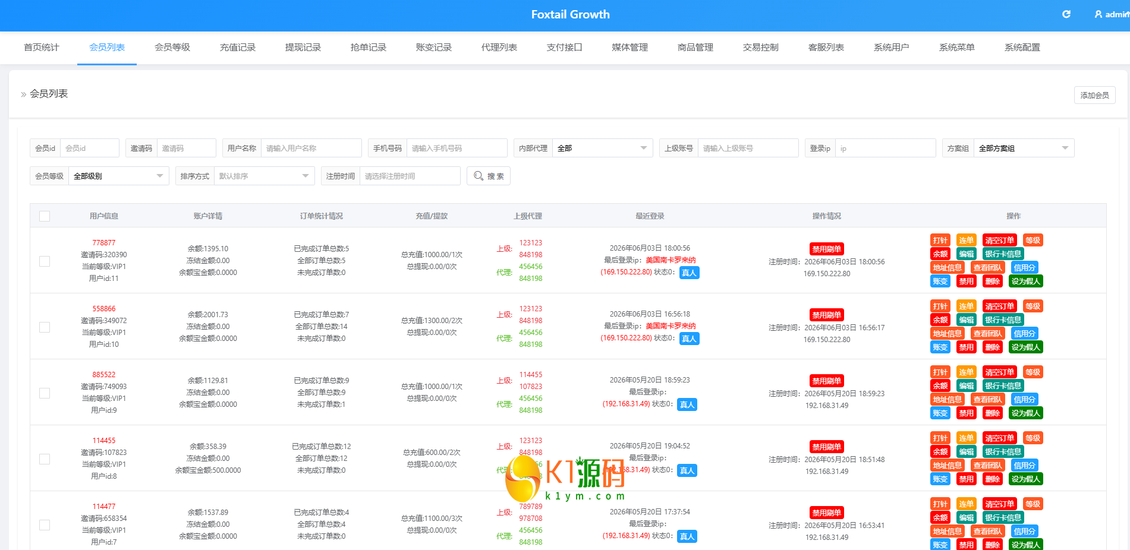Go to the 系统配置 tab
The image size is (1130, 550).
point(1022,48)
